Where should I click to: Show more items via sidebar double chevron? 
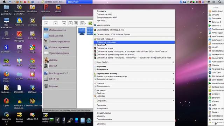(216, 124)
